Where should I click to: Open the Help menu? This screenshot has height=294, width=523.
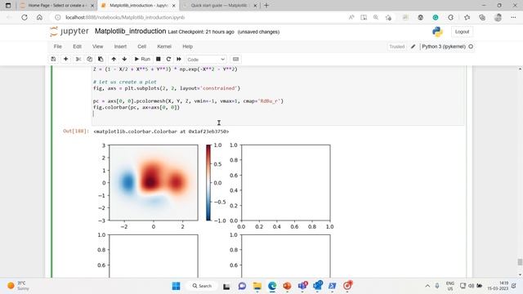(187, 47)
